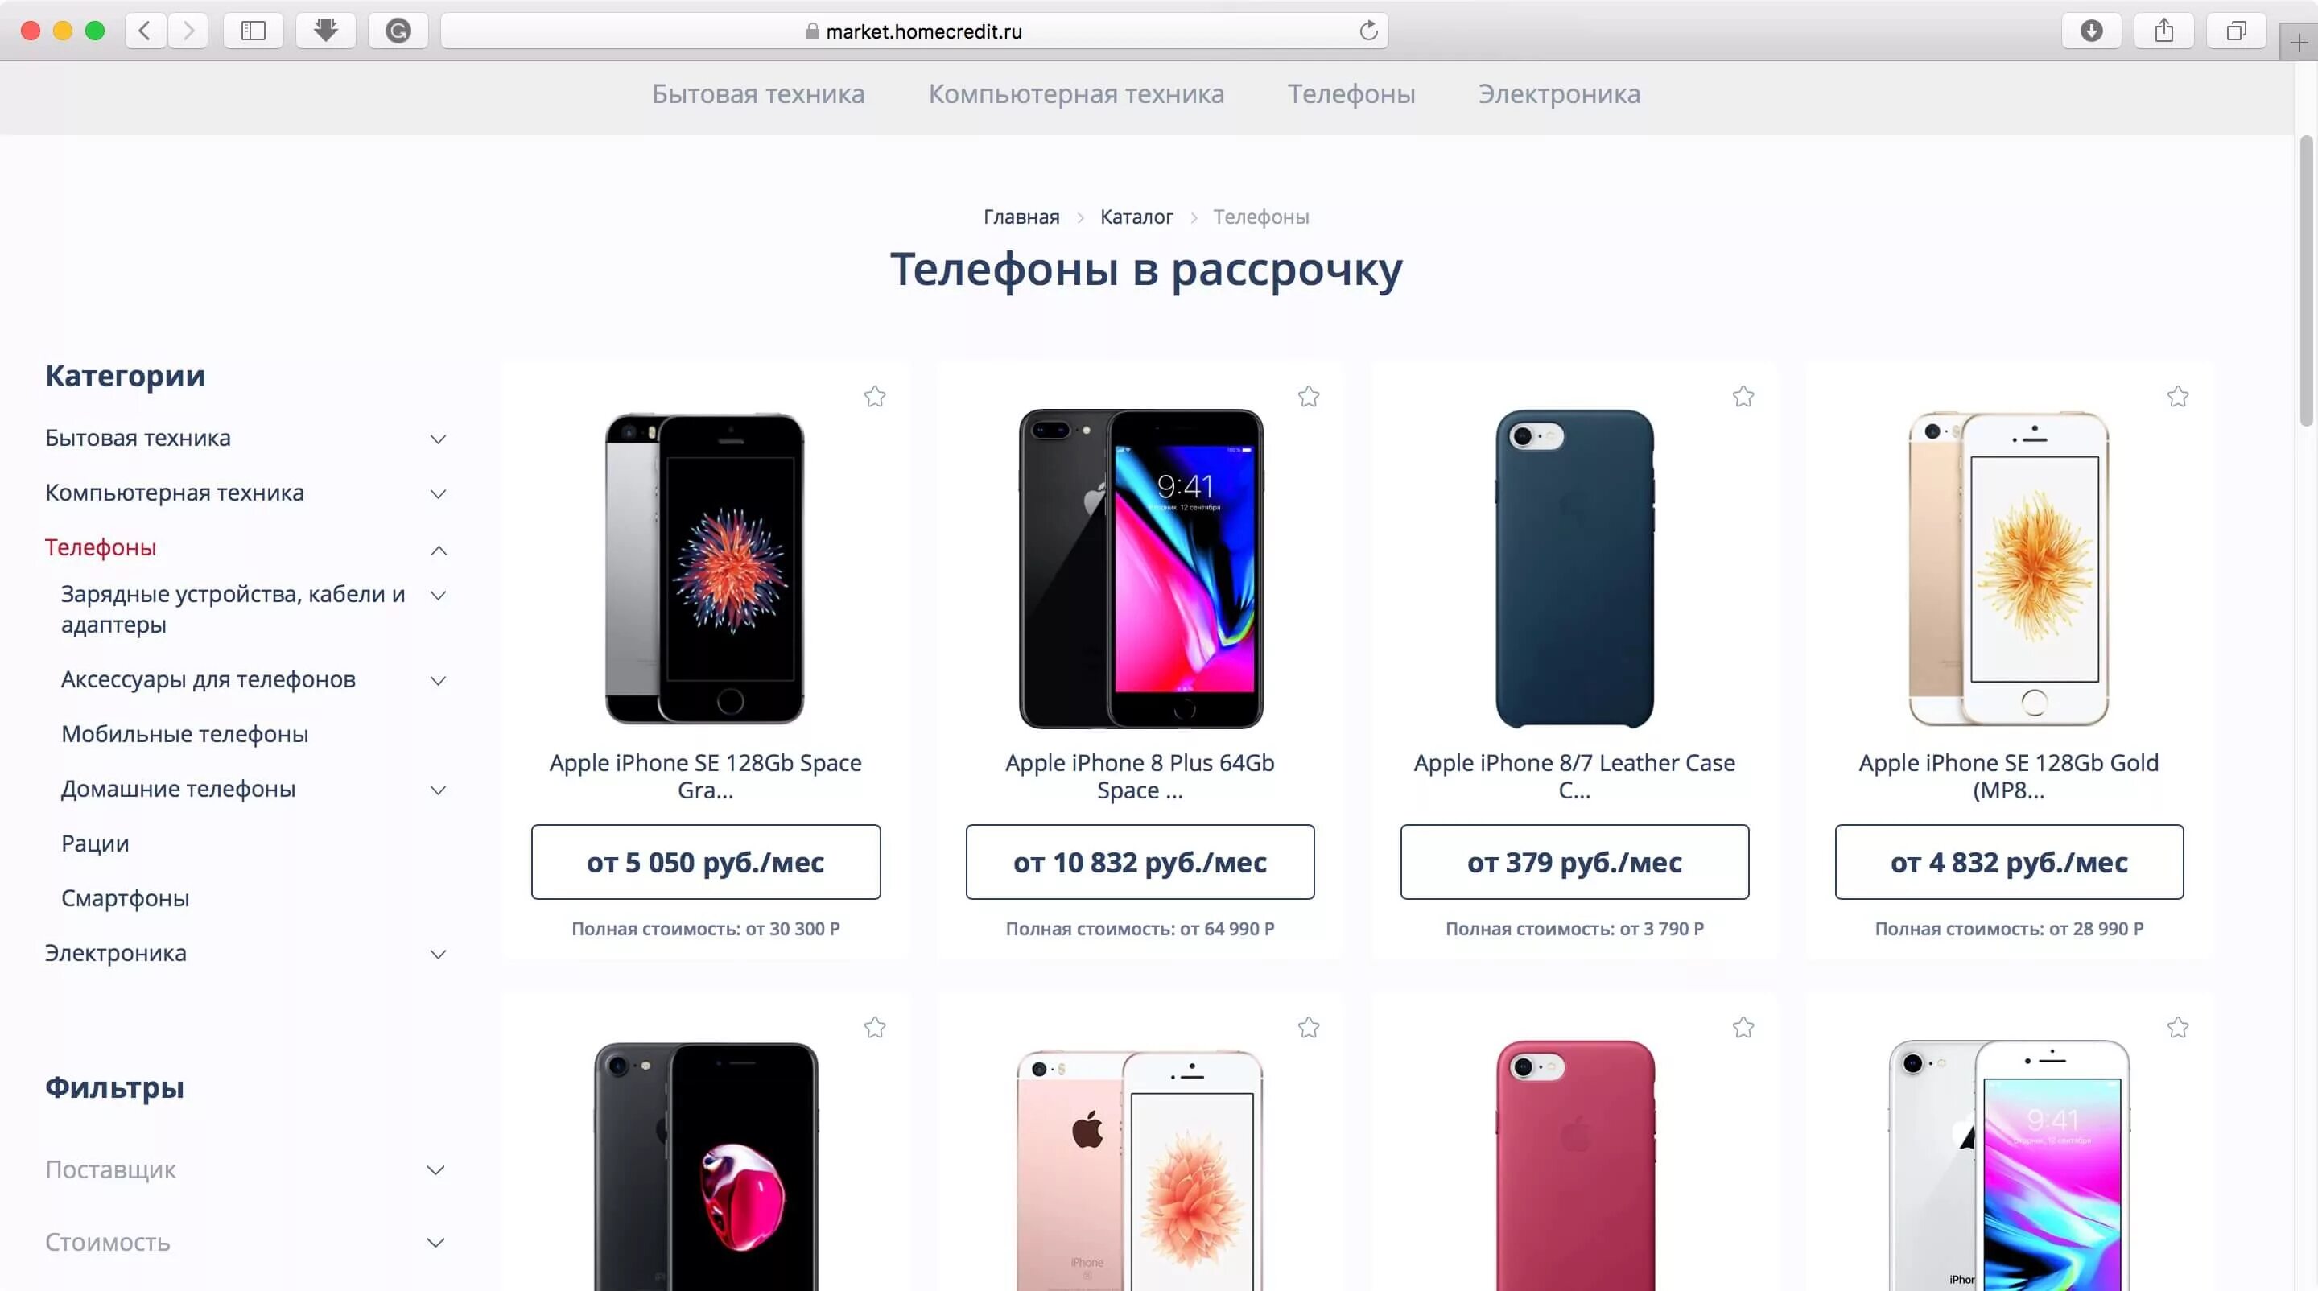Click the от 379 руб./мес button
This screenshot has height=1291, width=2318.
(x=1574, y=862)
